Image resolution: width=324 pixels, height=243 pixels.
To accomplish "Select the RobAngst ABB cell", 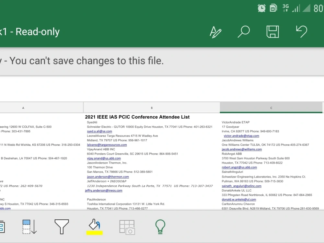I will tap(232, 154).
